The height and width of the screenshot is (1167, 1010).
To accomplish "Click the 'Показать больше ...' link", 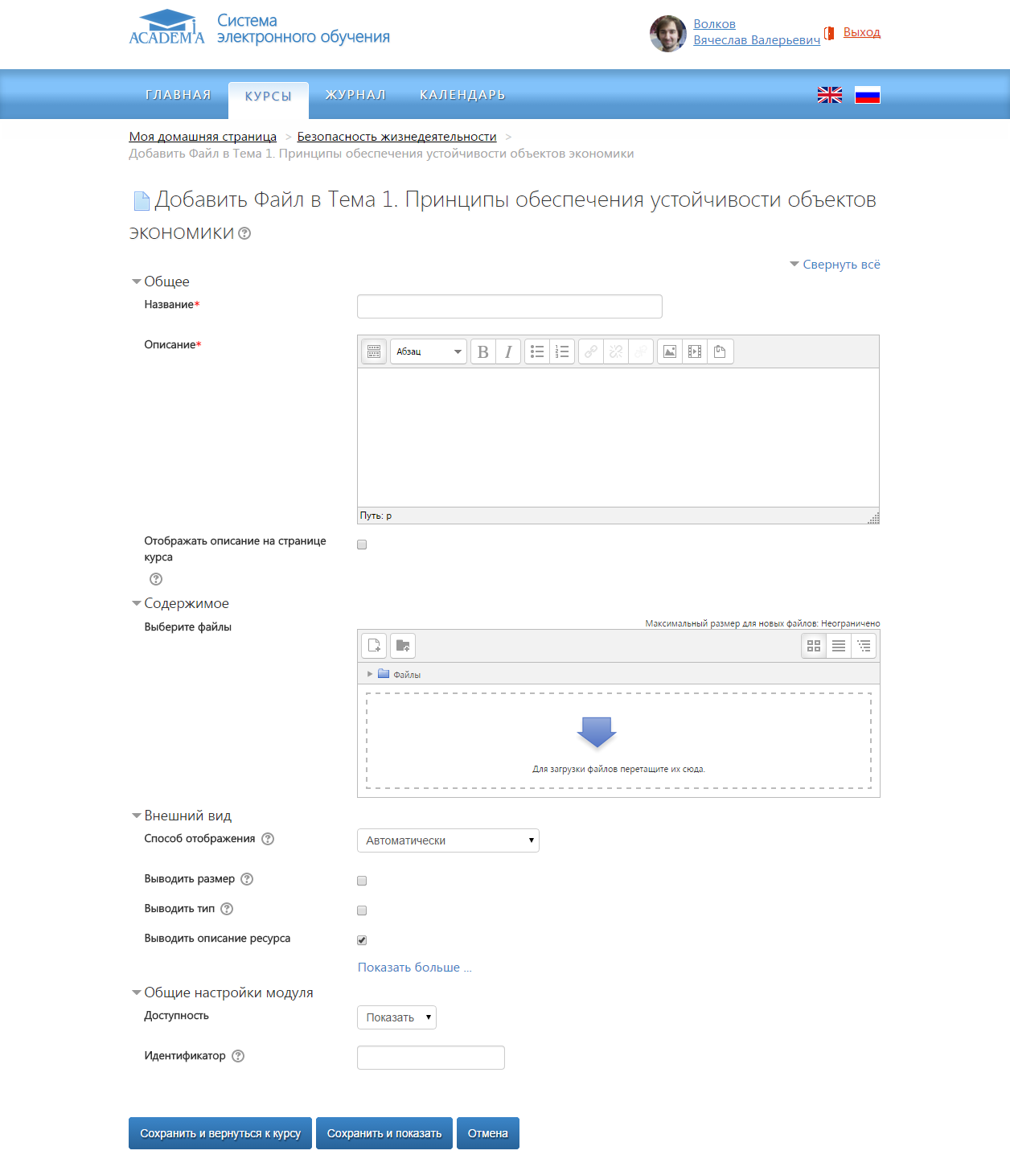I will (414, 968).
